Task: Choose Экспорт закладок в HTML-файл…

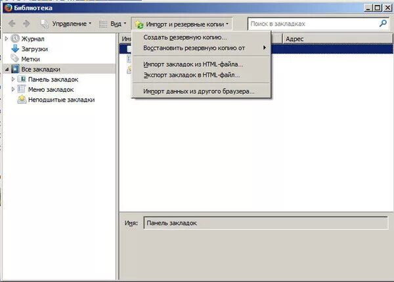Action: pyautogui.click(x=202, y=75)
